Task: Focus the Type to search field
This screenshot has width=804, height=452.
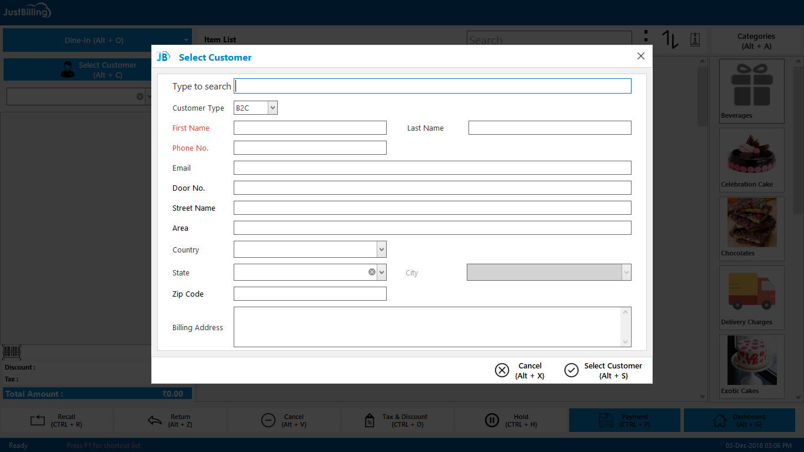Action: (x=433, y=86)
